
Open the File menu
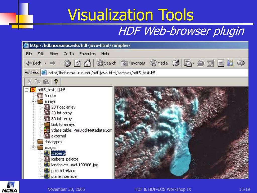pos(29,54)
